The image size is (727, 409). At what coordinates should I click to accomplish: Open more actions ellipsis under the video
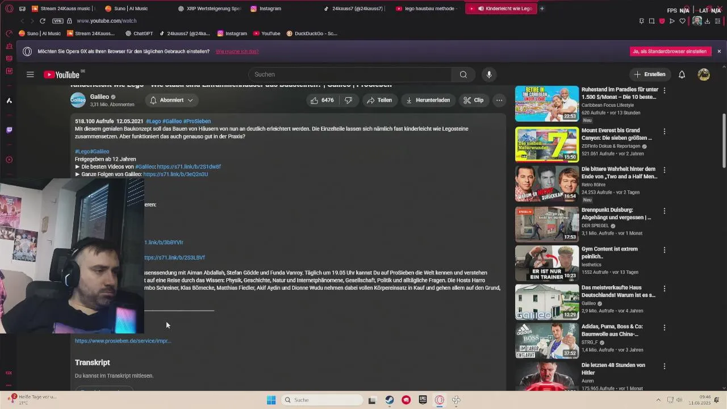click(x=499, y=100)
